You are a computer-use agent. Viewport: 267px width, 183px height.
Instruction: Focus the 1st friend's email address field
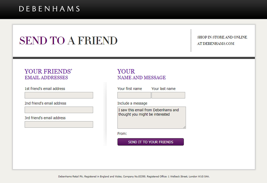tap(59, 95)
